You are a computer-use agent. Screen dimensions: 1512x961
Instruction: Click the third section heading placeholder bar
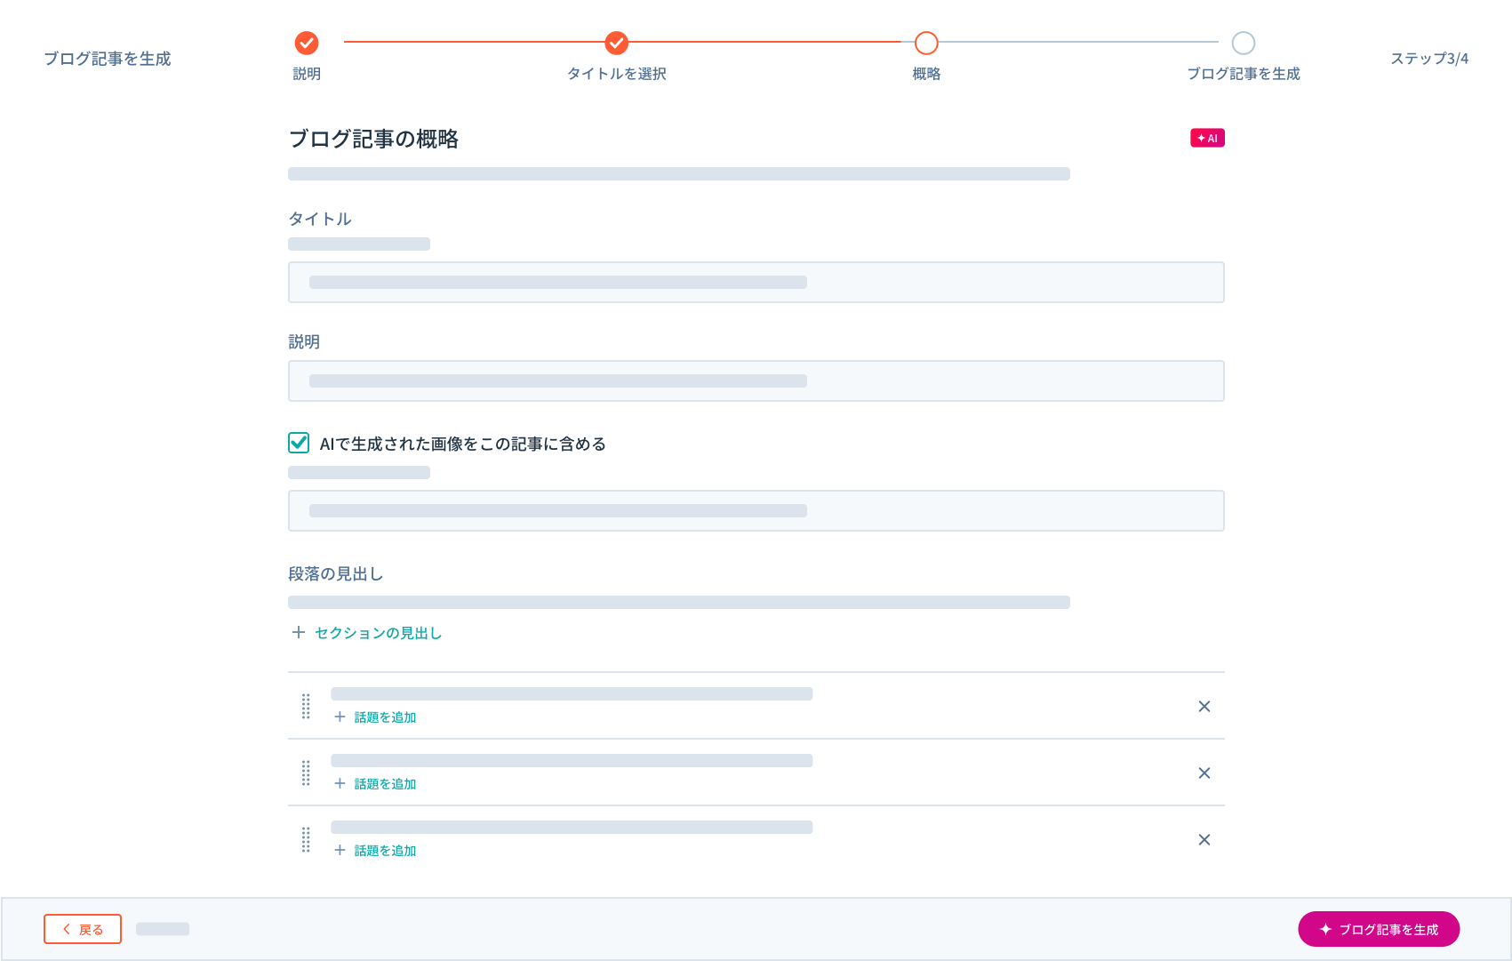[572, 827]
